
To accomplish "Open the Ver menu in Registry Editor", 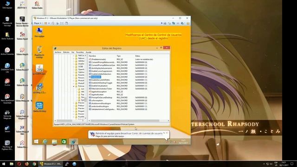I will click(73, 52).
